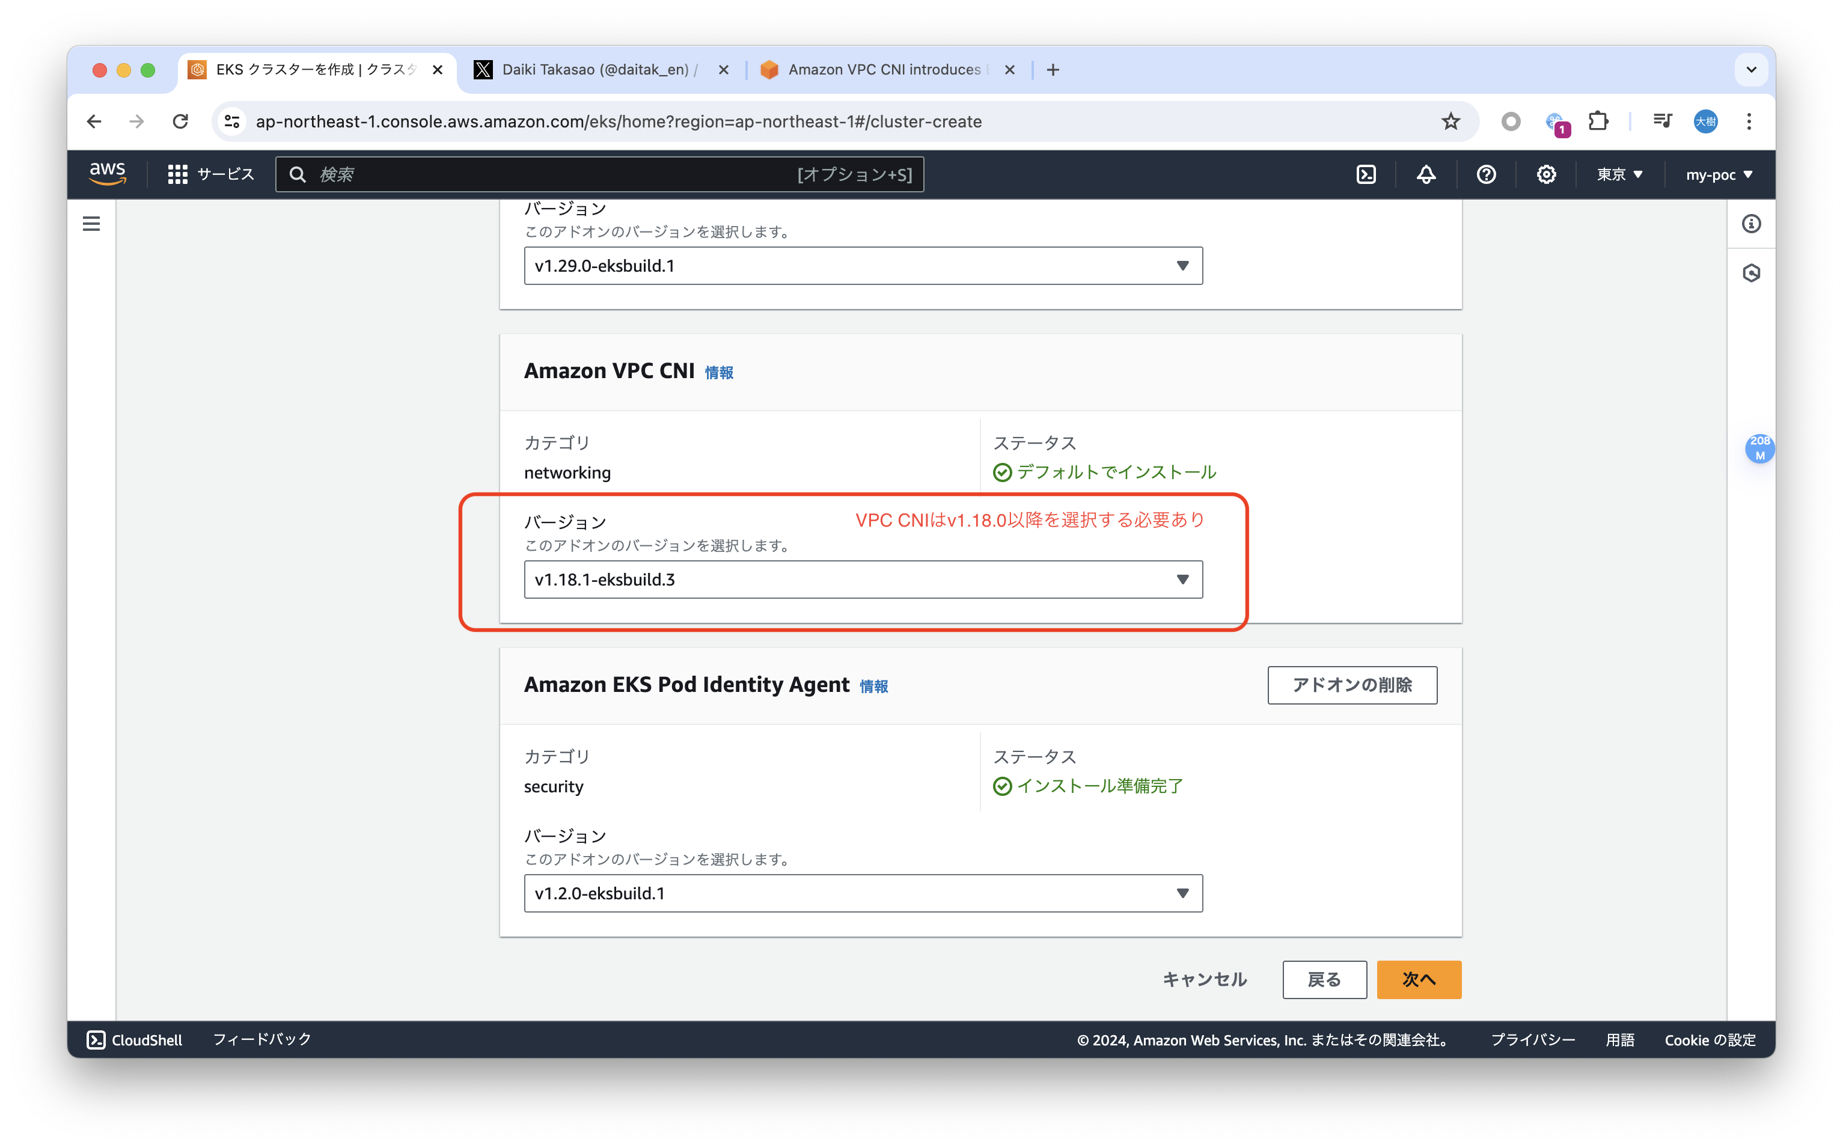The width and height of the screenshot is (1843, 1147).
Task: Bookmark the page via the star icon
Action: coord(1450,121)
